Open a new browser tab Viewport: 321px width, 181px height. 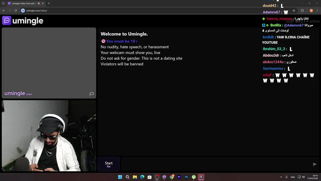coord(49,4)
